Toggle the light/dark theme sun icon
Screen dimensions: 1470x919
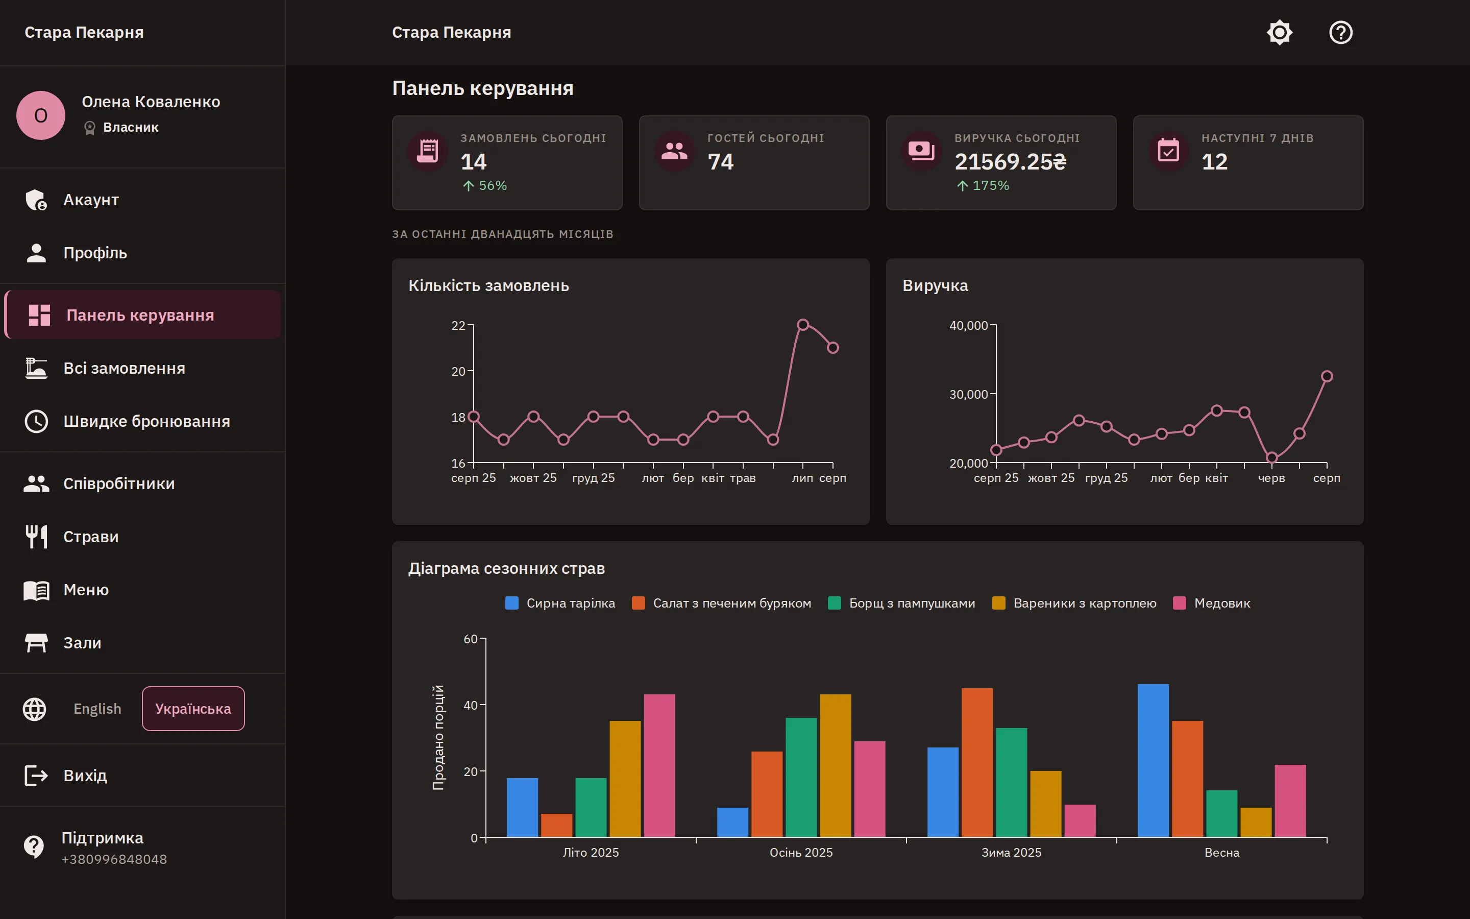[x=1279, y=32]
